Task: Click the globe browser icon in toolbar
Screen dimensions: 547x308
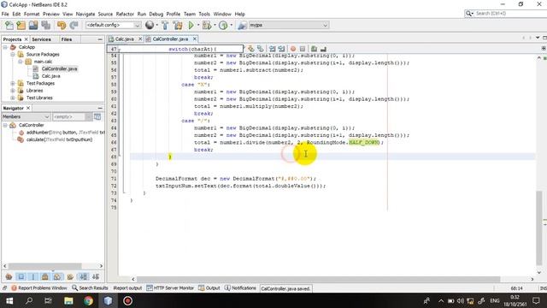Action: tap(150, 25)
